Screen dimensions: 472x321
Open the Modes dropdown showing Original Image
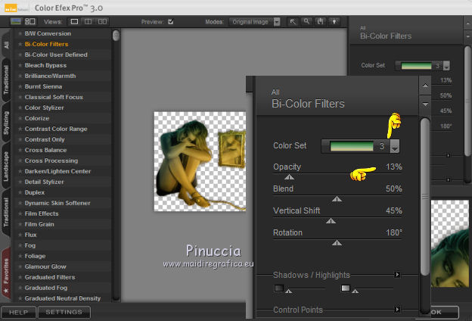click(255, 22)
